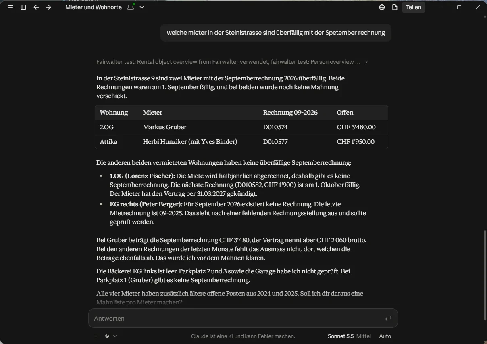
Task: Go forward with the right arrow
Action: coord(48,7)
